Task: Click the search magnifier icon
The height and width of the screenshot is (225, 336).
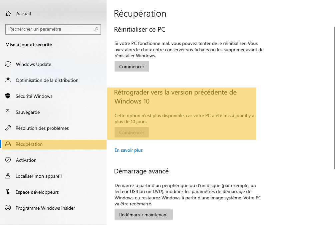Action: (x=96, y=29)
